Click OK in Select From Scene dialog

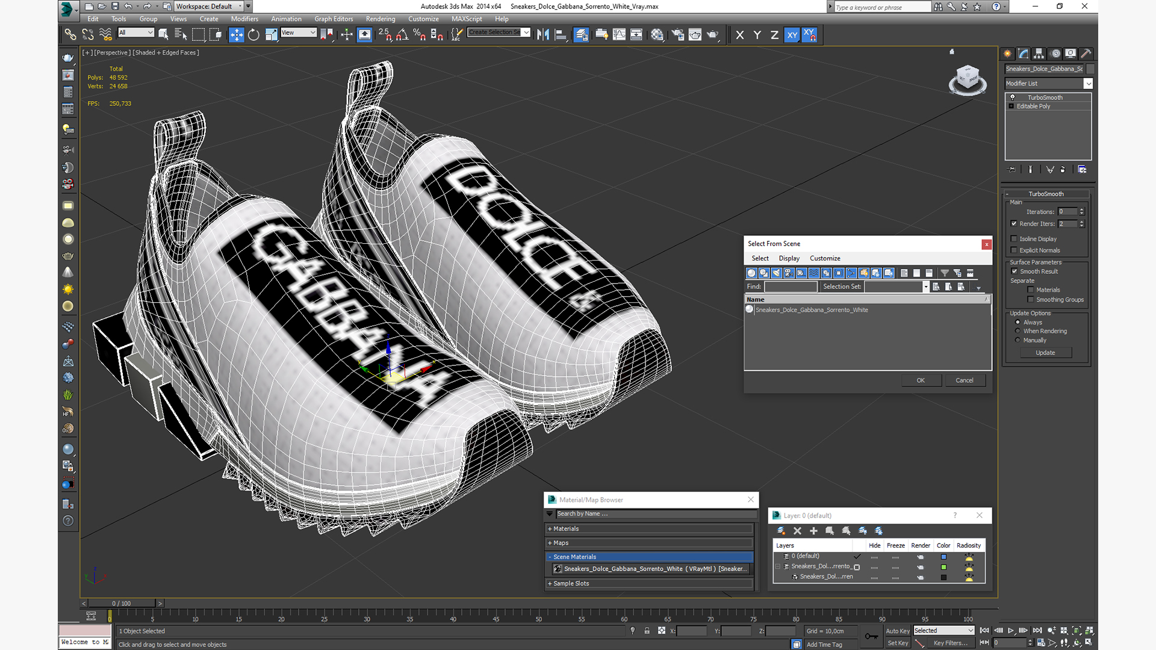(921, 380)
